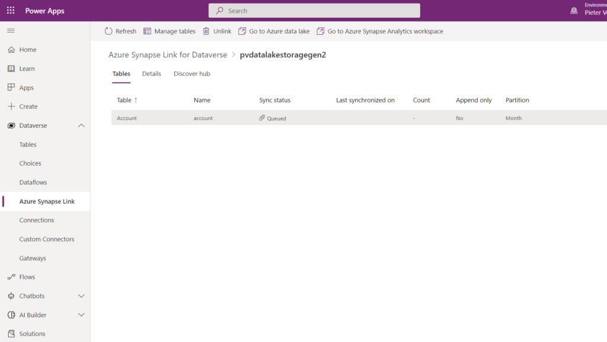
Task: Open Tables under Dataverse
Action: click(28, 144)
